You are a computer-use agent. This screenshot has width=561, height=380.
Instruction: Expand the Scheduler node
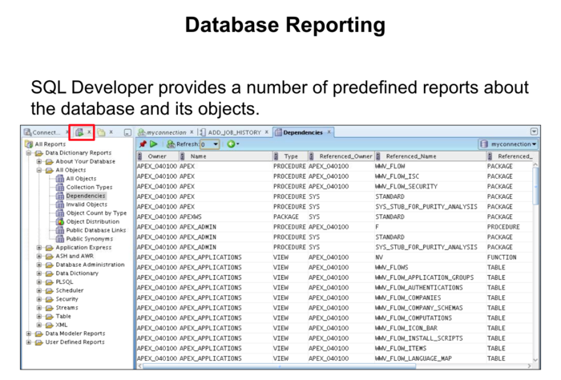pyautogui.click(x=39, y=290)
